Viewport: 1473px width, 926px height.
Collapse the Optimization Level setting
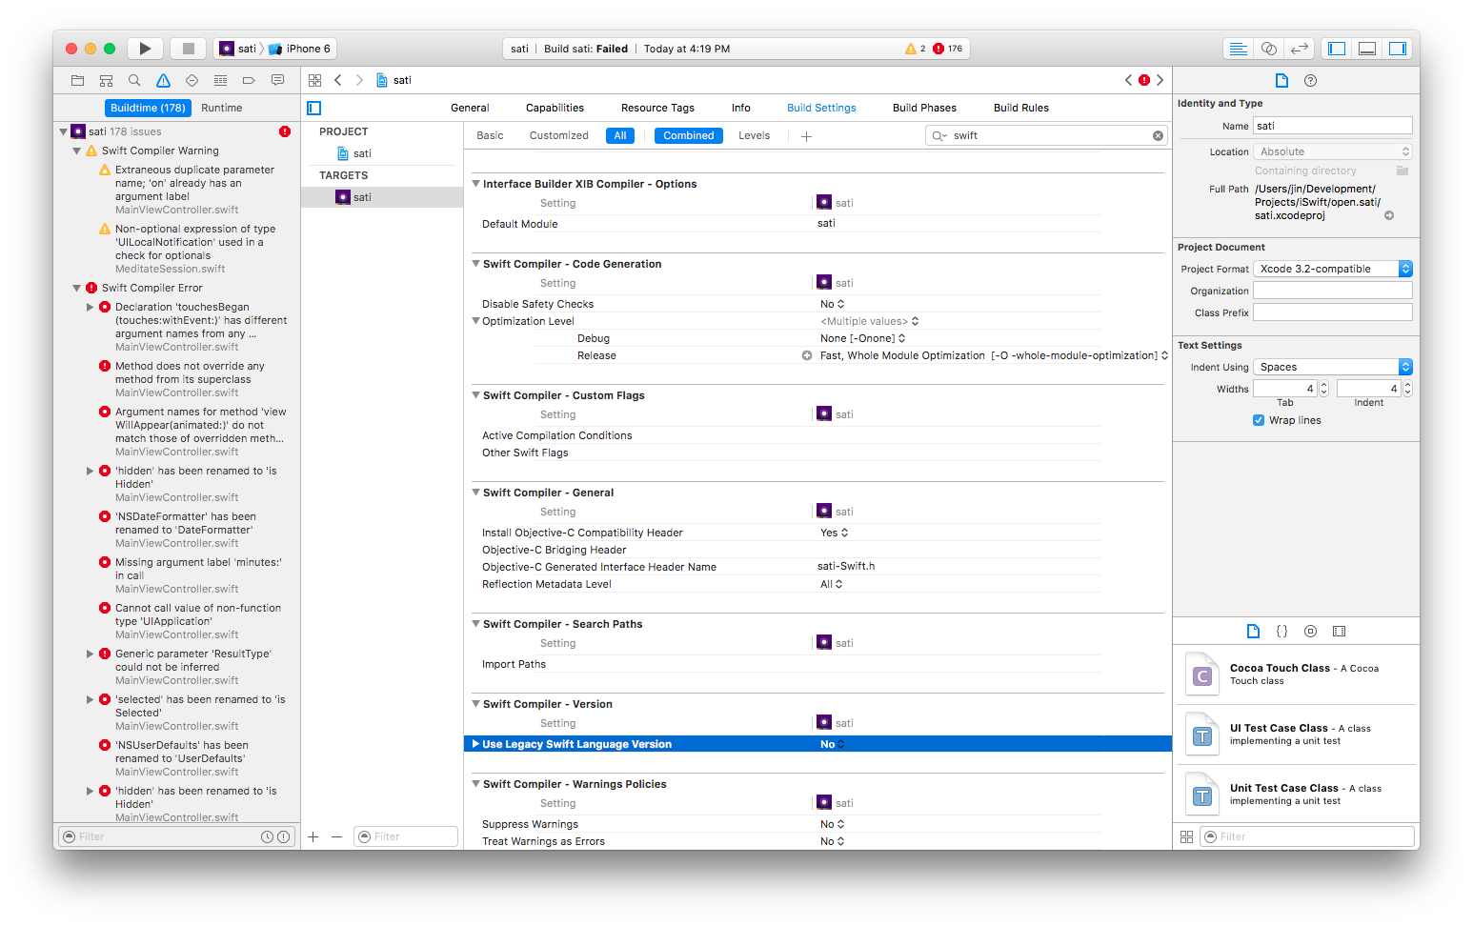(476, 321)
